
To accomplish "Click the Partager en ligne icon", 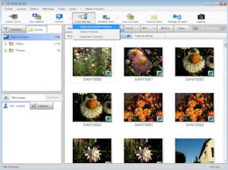I will (177, 17).
